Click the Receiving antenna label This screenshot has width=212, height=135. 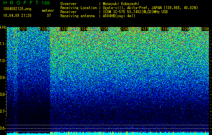tap(78, 16)
